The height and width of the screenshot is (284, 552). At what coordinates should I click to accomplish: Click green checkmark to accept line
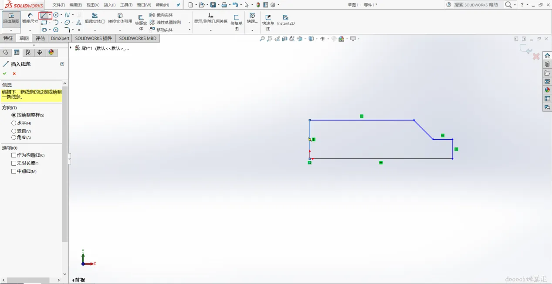click(x=5, y=74)
